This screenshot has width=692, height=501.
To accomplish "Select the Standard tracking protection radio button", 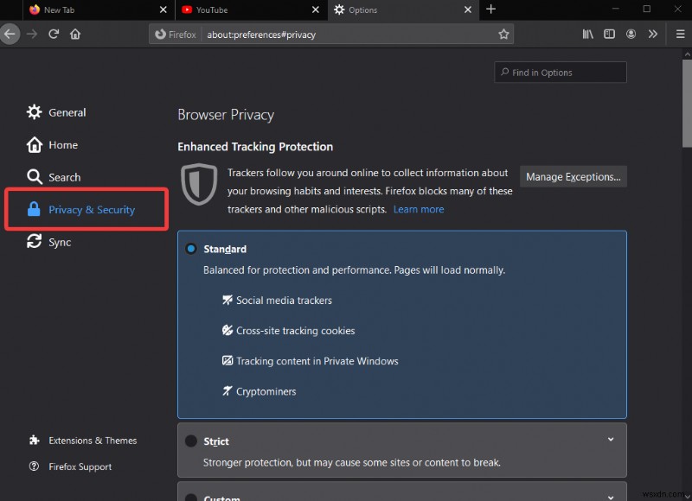I will point(191,249).
